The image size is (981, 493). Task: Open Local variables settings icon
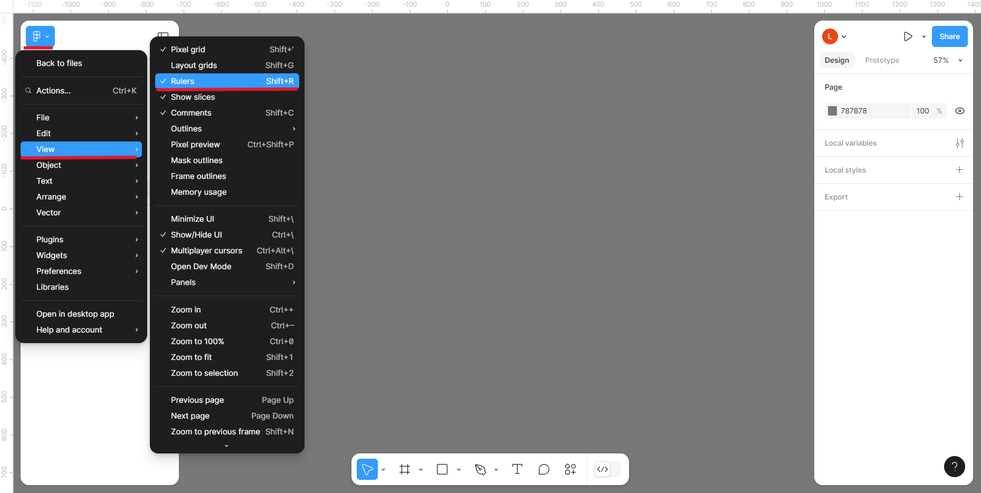(x=959, y=143)
